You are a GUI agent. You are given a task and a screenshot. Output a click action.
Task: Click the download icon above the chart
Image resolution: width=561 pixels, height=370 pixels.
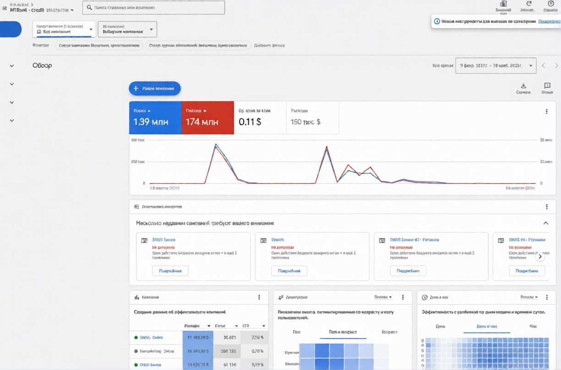click(523, 86)
